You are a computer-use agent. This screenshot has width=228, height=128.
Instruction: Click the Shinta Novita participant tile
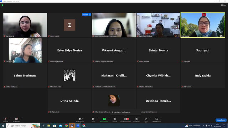click(x=158, y=50)
